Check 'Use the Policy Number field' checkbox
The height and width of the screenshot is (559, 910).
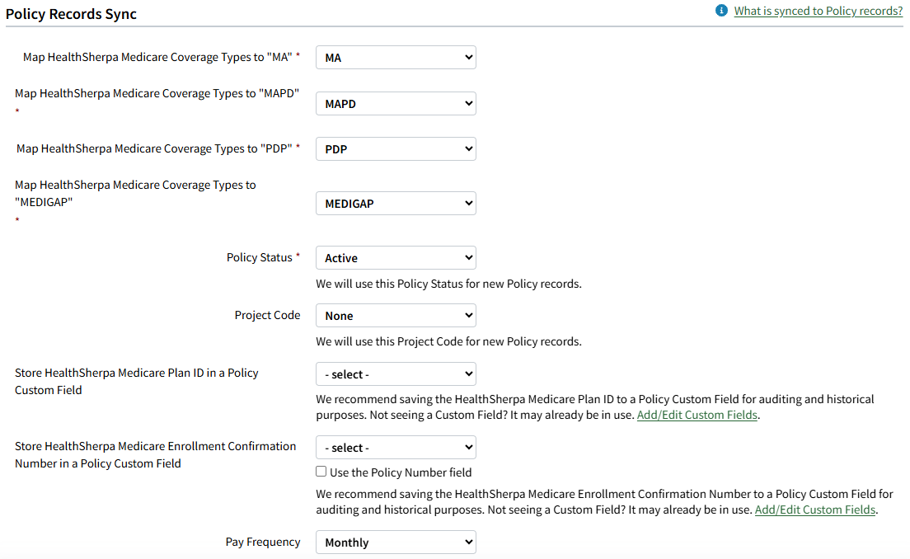pos(321,472)
